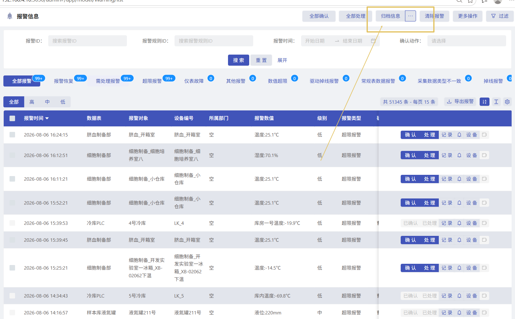
Task: Open 设备 in the 15:52:21 row
Action: click(x=472, y=203)
